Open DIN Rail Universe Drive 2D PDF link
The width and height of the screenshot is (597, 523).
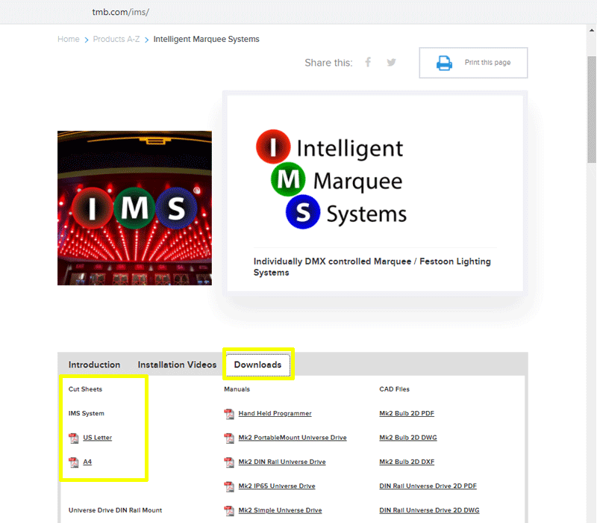[428, 486]
